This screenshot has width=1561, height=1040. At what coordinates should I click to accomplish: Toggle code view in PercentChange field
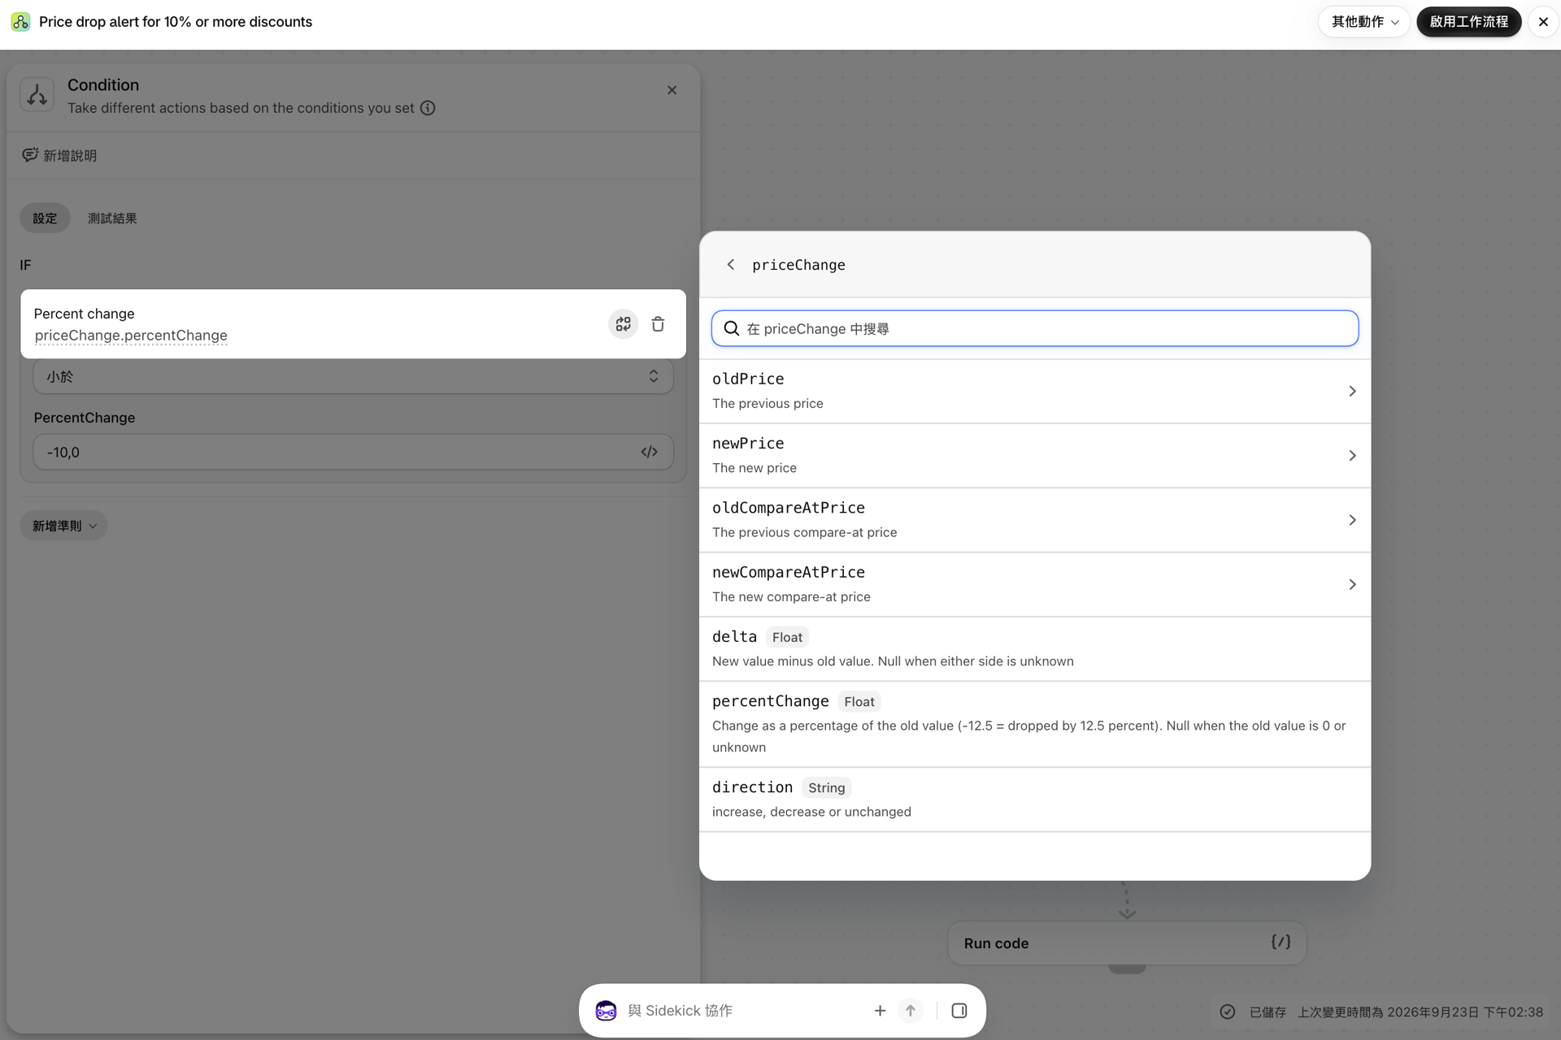tap(649, 452)
